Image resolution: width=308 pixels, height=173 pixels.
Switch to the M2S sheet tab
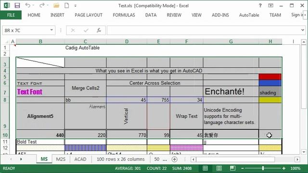pyautogui.click(x=61, y=159)
